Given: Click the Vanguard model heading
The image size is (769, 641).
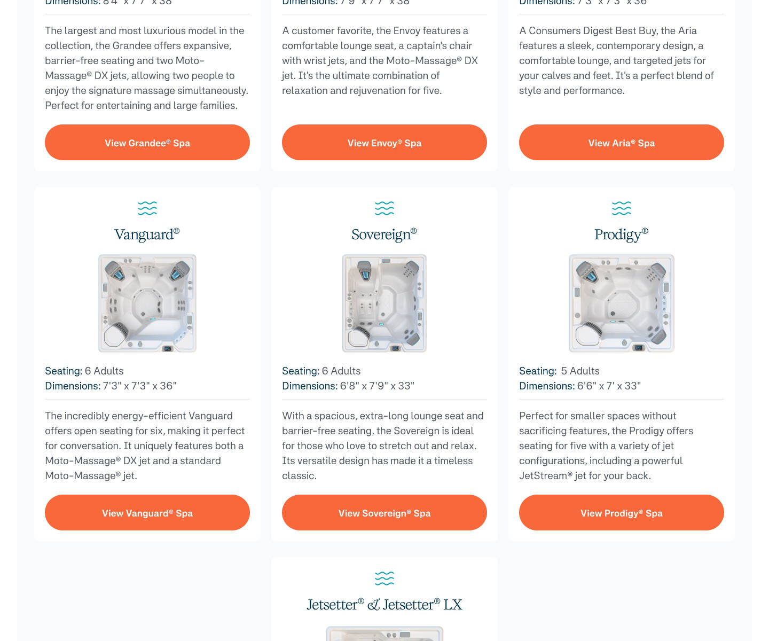Looking at the screenshot, I should [147, 234].
